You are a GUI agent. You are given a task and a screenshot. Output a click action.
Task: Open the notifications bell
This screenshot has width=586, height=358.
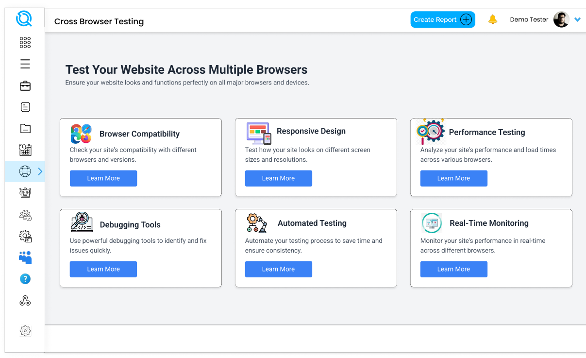(x=492, y=20)
